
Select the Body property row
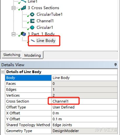[x=61, y=78]
